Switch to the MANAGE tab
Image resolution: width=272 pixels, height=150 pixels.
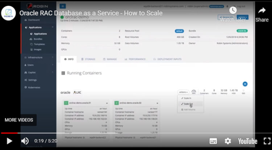110,59
